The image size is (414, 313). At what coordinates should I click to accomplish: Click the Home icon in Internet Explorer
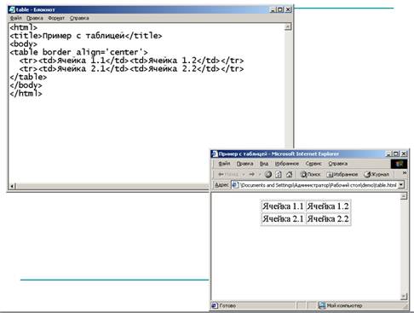point(289,174)
